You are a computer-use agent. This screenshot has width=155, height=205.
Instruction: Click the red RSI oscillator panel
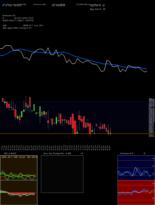click(x=136, y=193)
